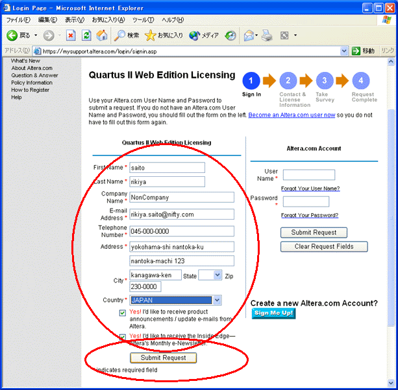Click the Stop loading icon
The image size is (398, 390).
point(71,35)
